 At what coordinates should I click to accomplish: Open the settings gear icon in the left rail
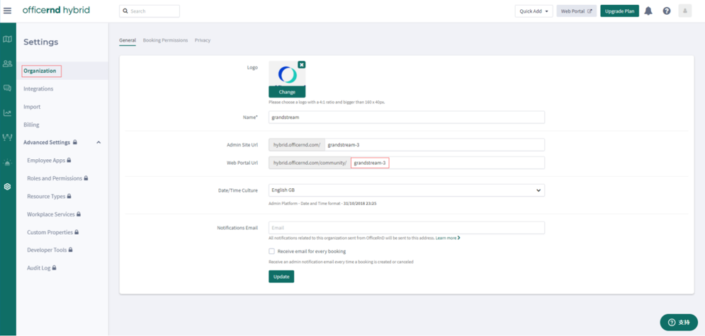click(7, 187)
